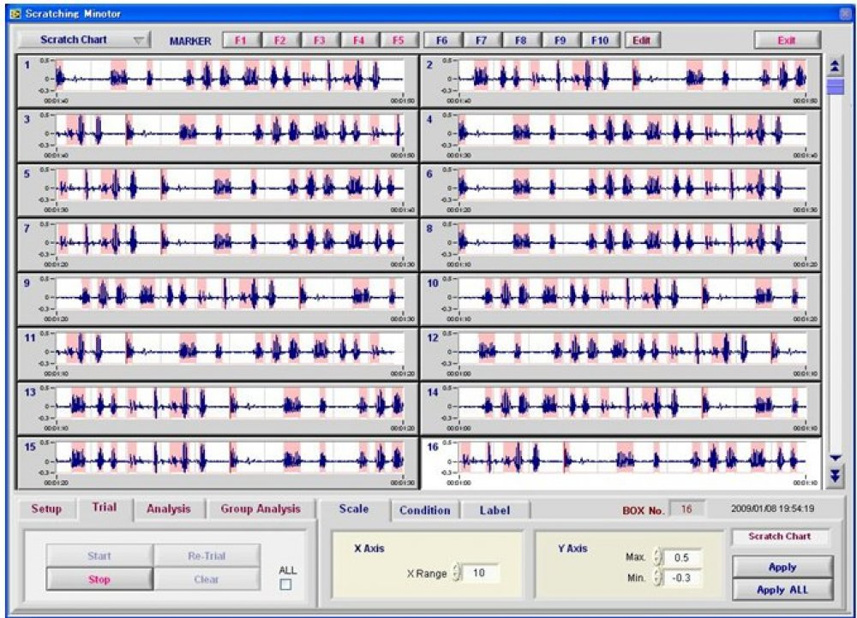Switch to the Scale tab
The image size is (857, 618).
[354, 508]
